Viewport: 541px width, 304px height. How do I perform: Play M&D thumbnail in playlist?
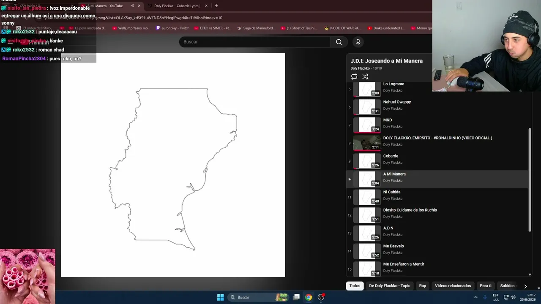tap(367, 125)
